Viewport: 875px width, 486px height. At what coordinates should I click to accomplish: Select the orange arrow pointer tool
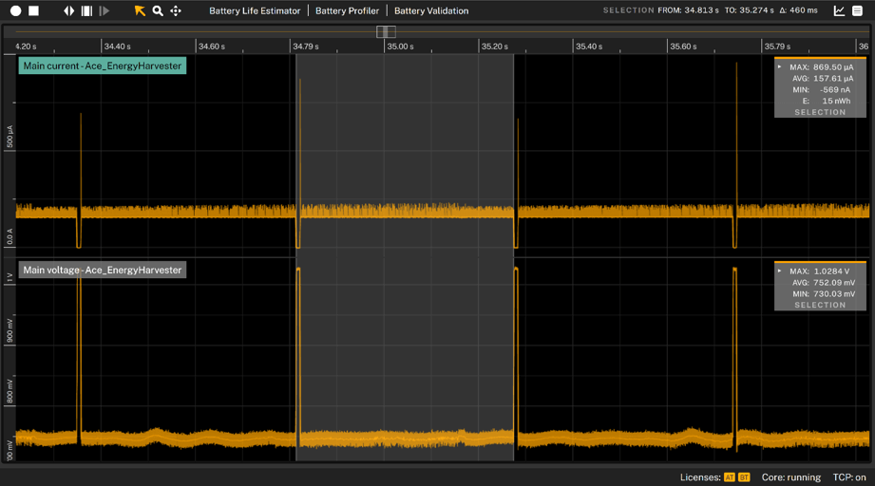click(x=140, y=10)
